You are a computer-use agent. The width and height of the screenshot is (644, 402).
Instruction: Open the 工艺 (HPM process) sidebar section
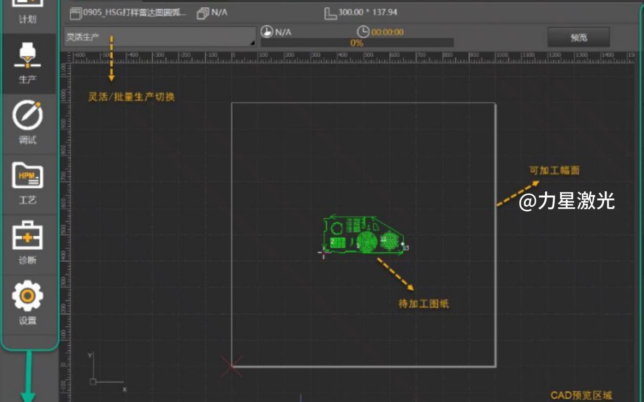tap(27, 183)
